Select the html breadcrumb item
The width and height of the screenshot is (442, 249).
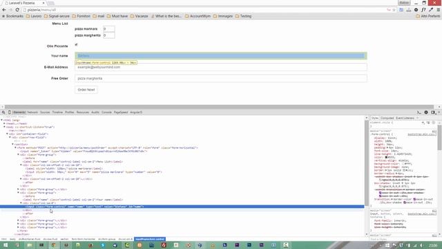tap(4, 239)
